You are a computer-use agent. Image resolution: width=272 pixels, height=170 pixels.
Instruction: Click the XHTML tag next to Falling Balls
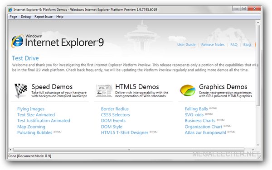click(x=213, y=108)
